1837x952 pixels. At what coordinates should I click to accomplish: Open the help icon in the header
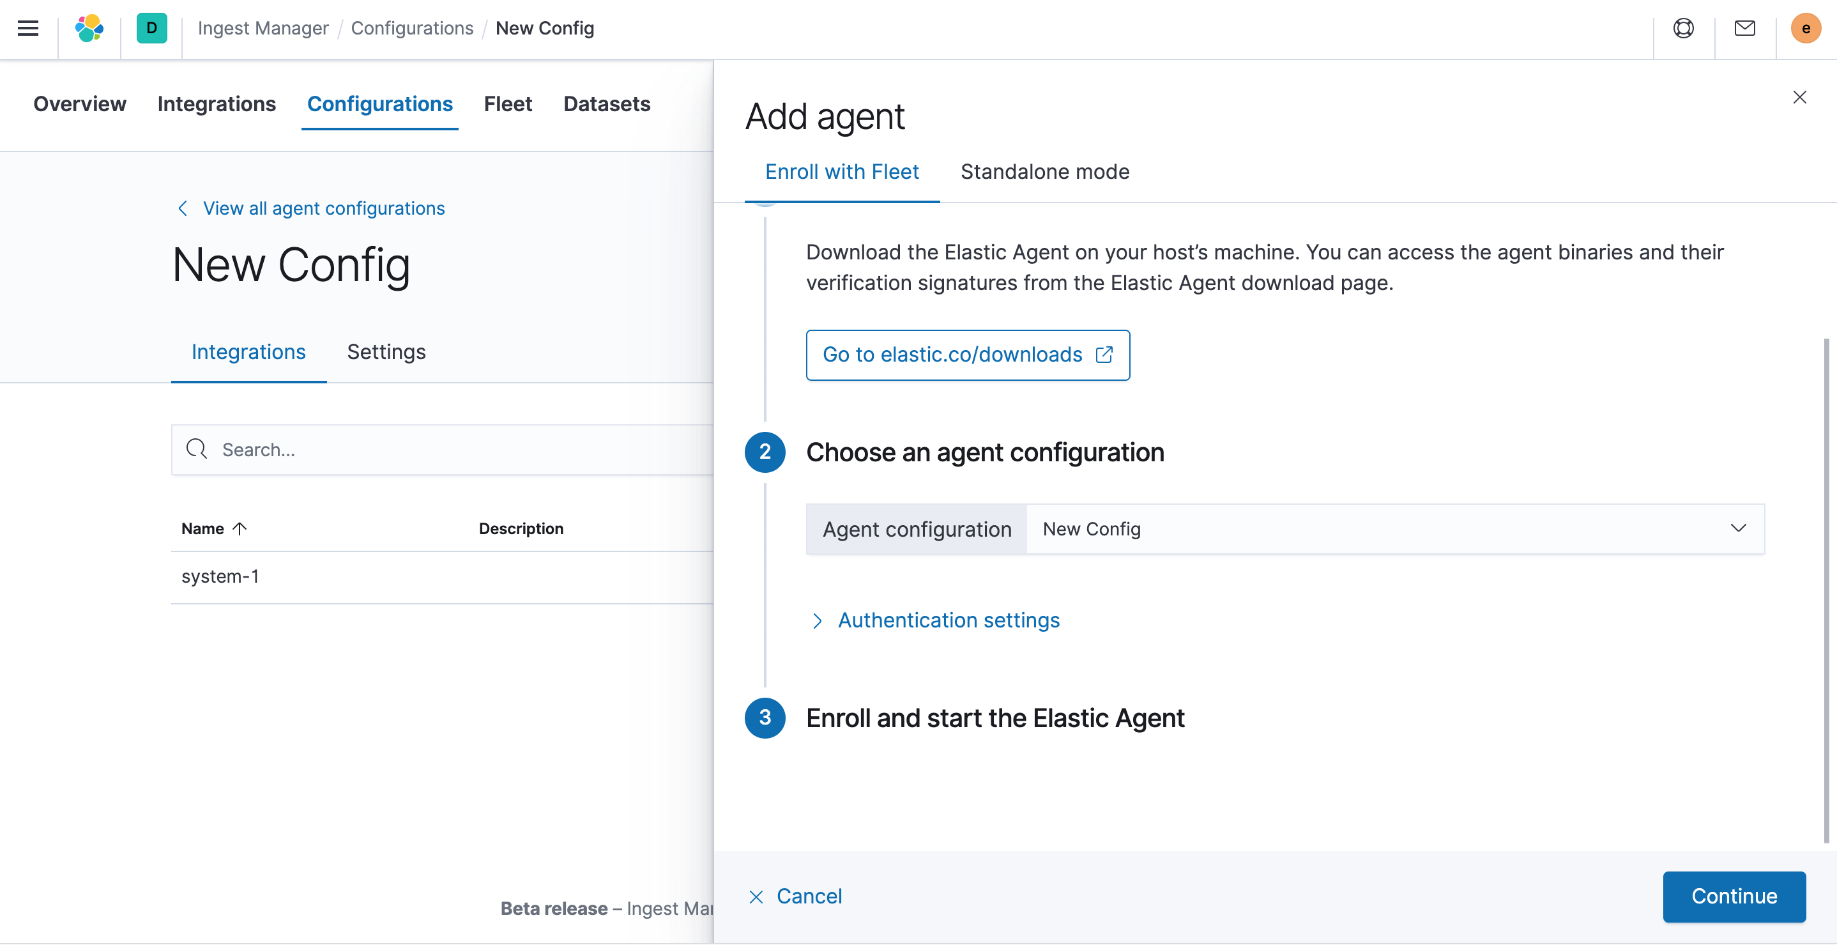tap(1683, 29)
